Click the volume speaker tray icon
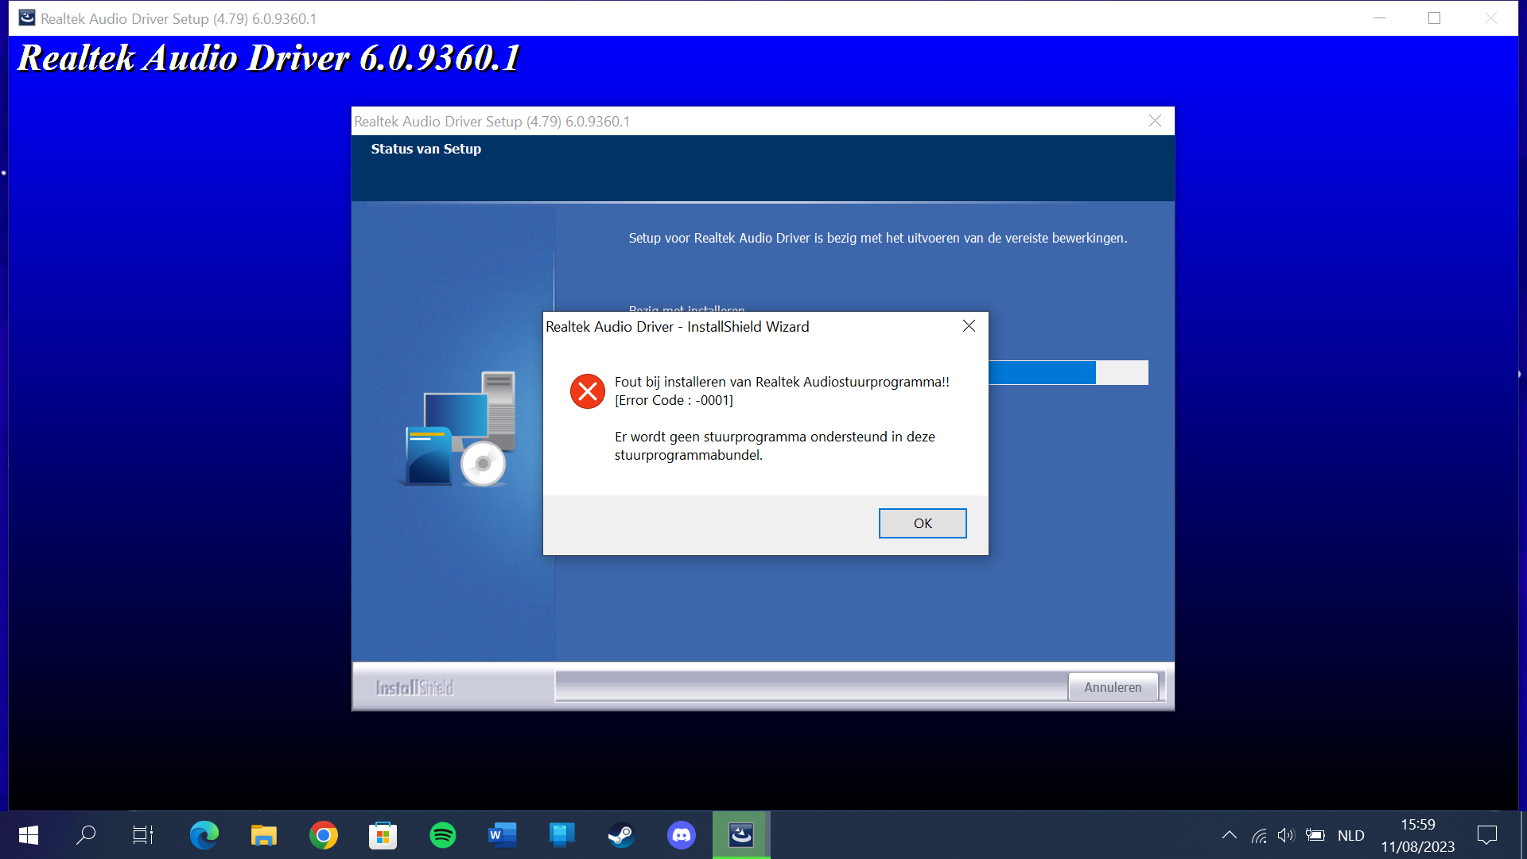This screenshot has width=1527, height=859. pyautogui.click(x=1285, y=835)
